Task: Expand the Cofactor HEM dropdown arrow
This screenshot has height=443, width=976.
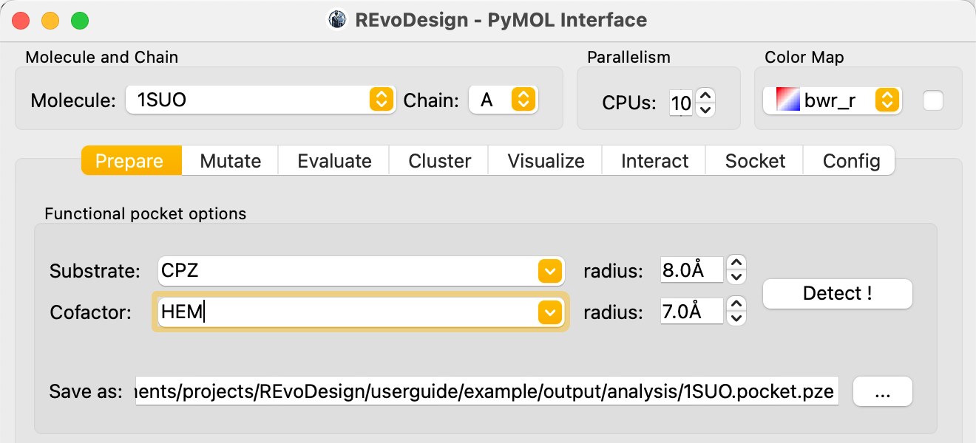Action: pos(549,312)
